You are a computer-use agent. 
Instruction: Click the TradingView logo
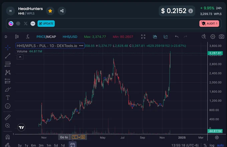tap(21, 127)
